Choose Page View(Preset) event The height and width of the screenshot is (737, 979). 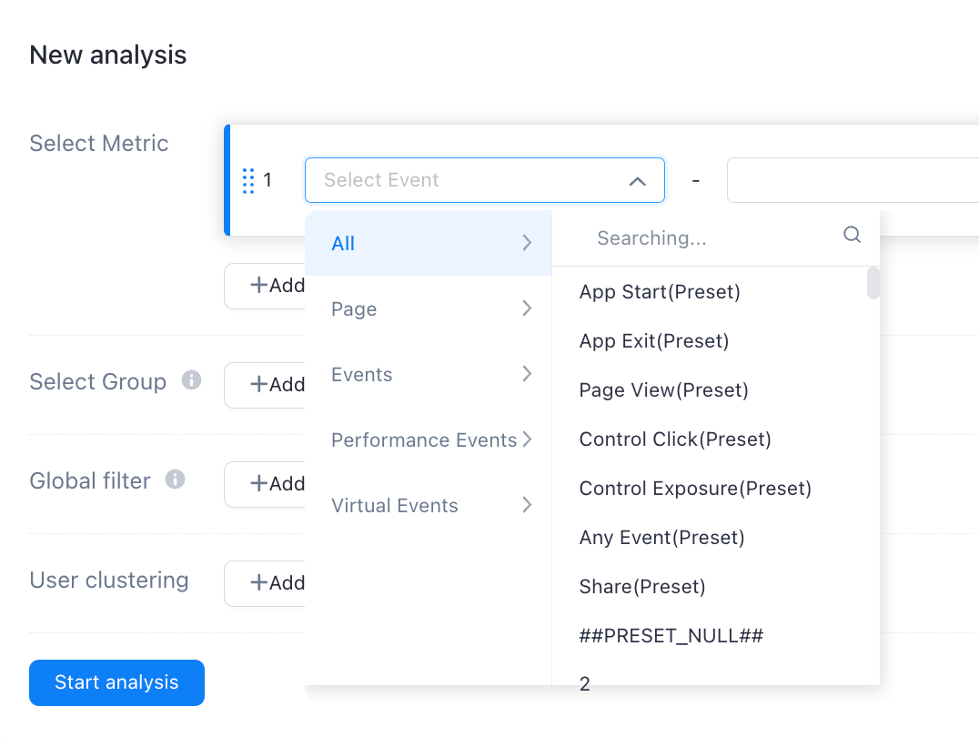point(663,390)
